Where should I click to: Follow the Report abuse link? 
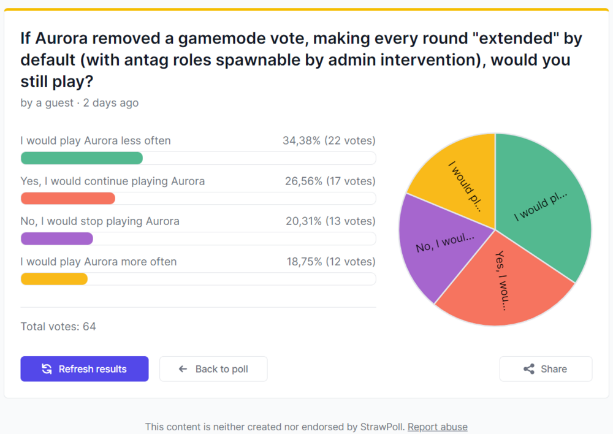437,427
